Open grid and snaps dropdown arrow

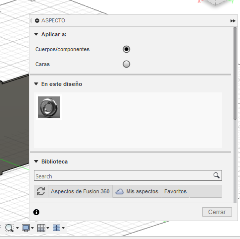click(x=48, y=228)
